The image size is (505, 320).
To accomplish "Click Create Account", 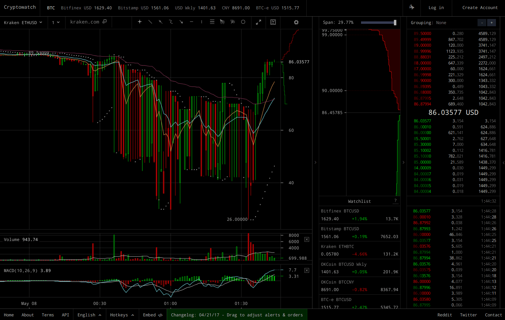I will point(480,8).
